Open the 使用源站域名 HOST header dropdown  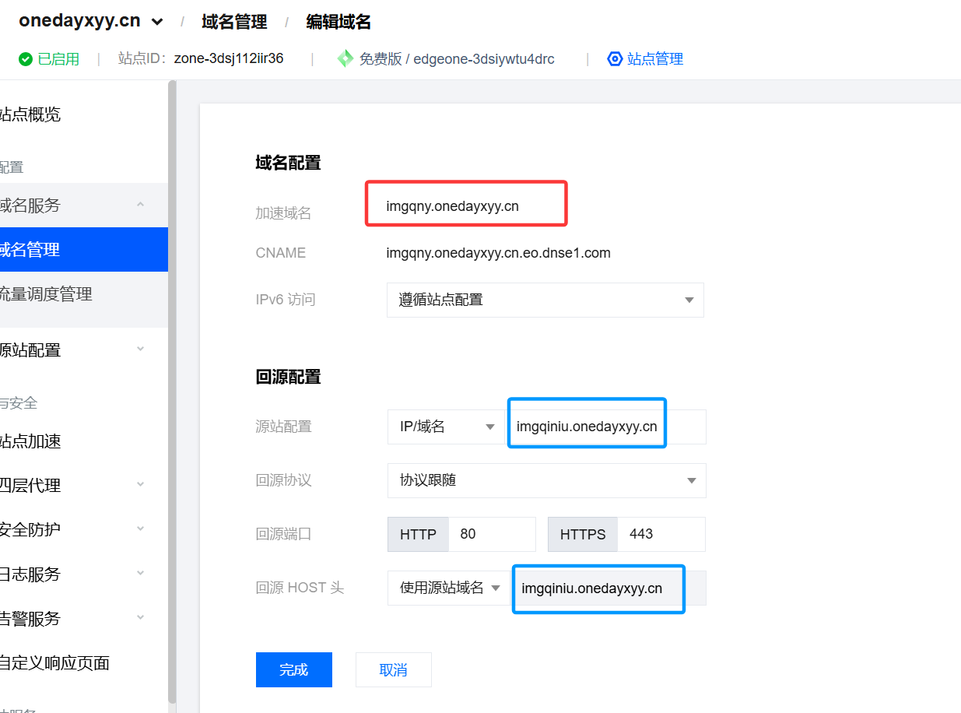(495, 588)
